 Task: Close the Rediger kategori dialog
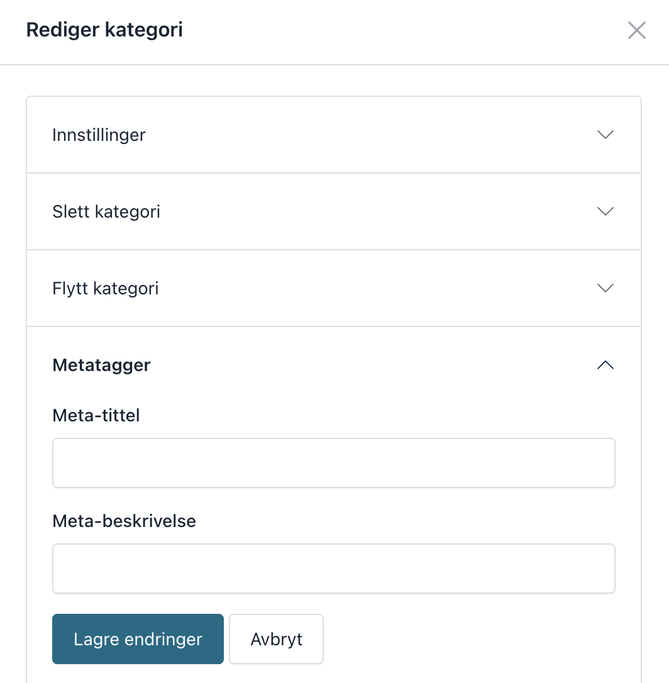click(637, 30)
